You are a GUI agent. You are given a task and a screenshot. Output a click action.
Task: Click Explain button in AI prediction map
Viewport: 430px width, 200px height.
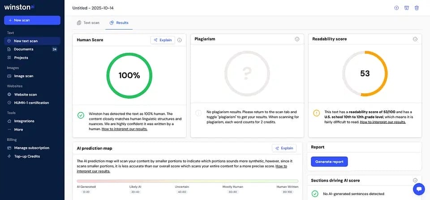pyautogui.click(x=284, y=148)
